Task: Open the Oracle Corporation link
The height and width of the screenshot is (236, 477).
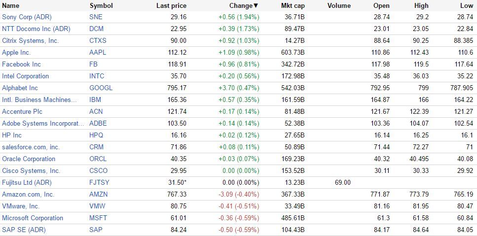Action: click(29, 159)
